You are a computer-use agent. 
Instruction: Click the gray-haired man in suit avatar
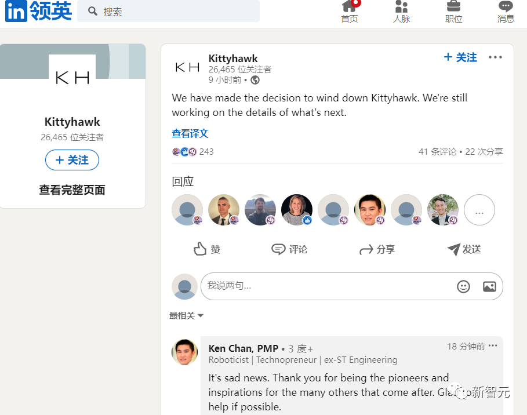click(224, 210)
